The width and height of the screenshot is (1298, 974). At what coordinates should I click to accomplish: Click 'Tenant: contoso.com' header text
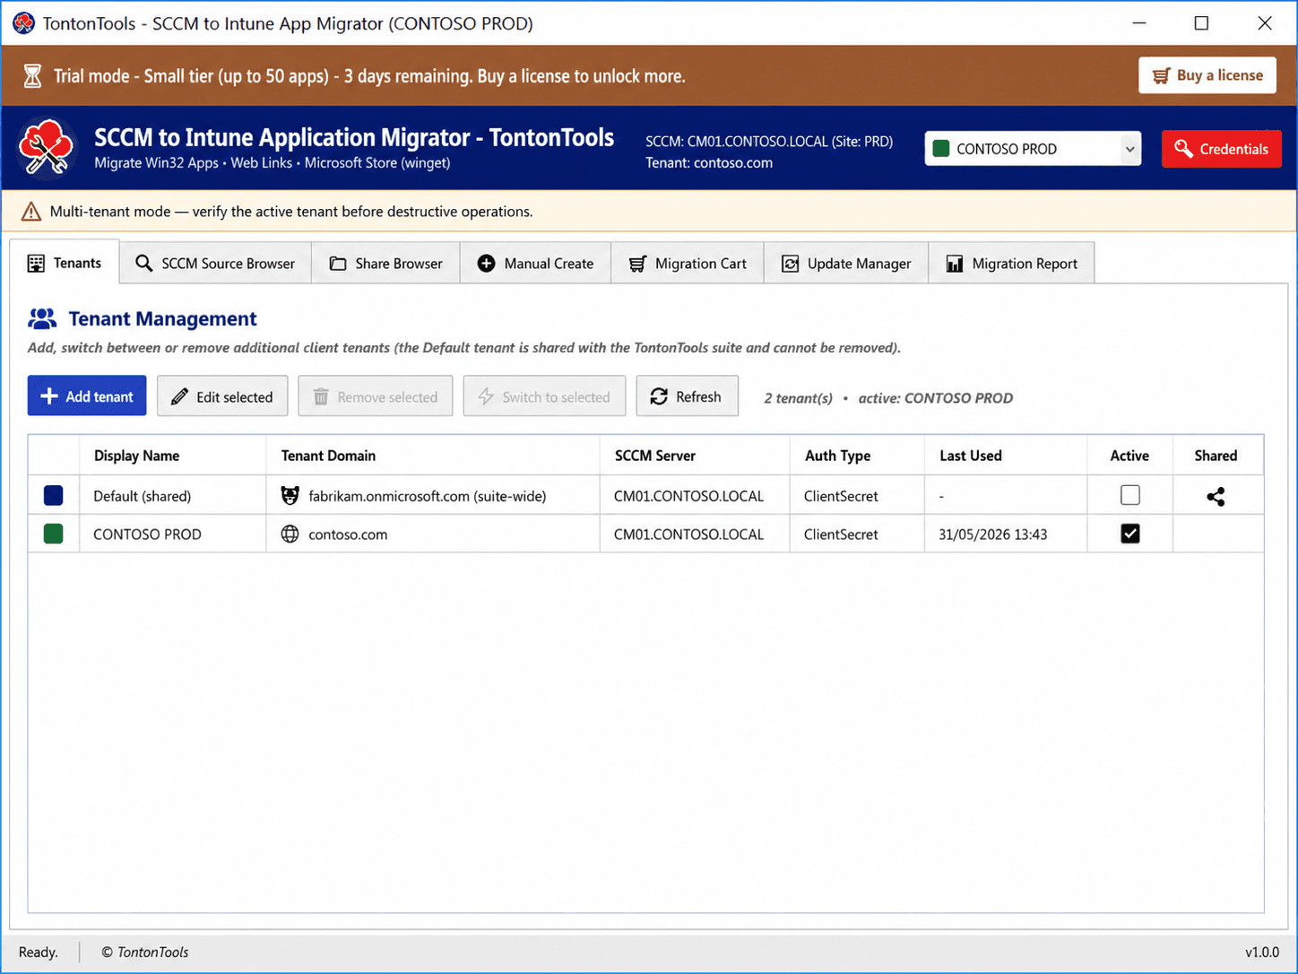point(709,163)
